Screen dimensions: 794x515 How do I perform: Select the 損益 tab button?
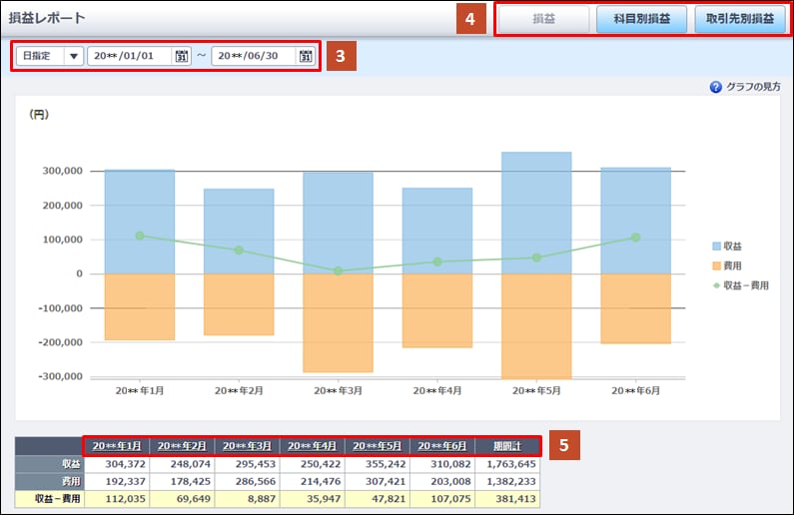(544, 19)
